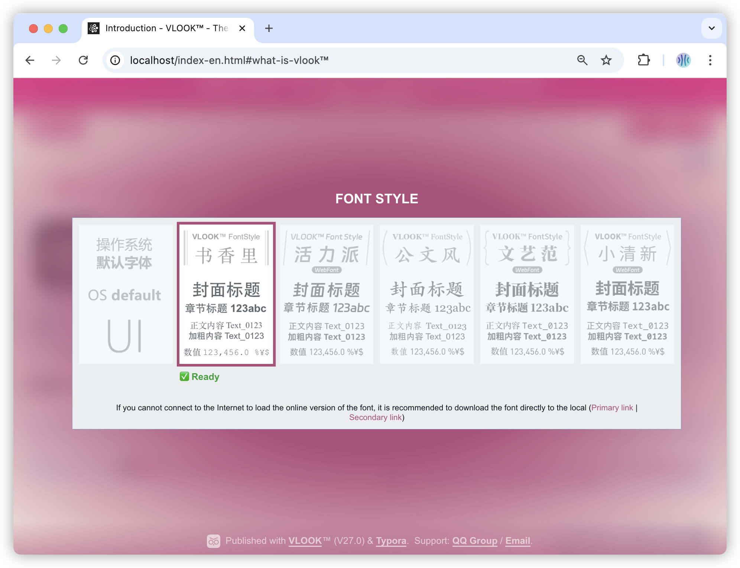Select the 小清新 font style card

[627, 294]
